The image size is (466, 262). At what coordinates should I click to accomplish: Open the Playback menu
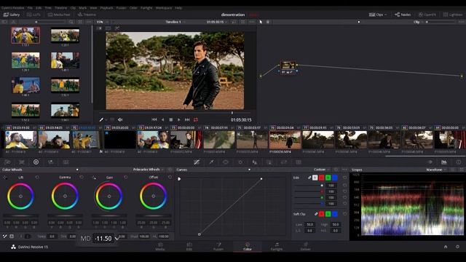click(x=107, y=8)
